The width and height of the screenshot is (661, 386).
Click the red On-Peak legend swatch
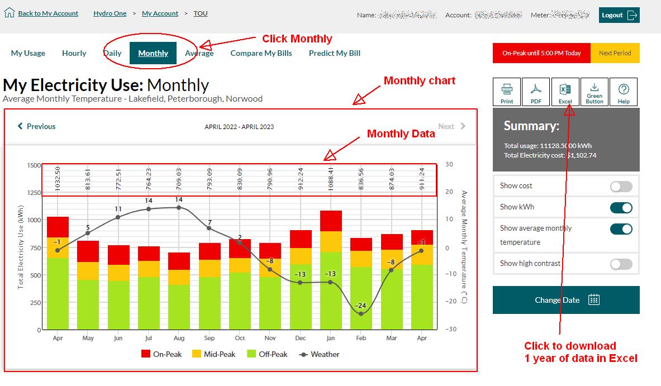coord(145,354)
